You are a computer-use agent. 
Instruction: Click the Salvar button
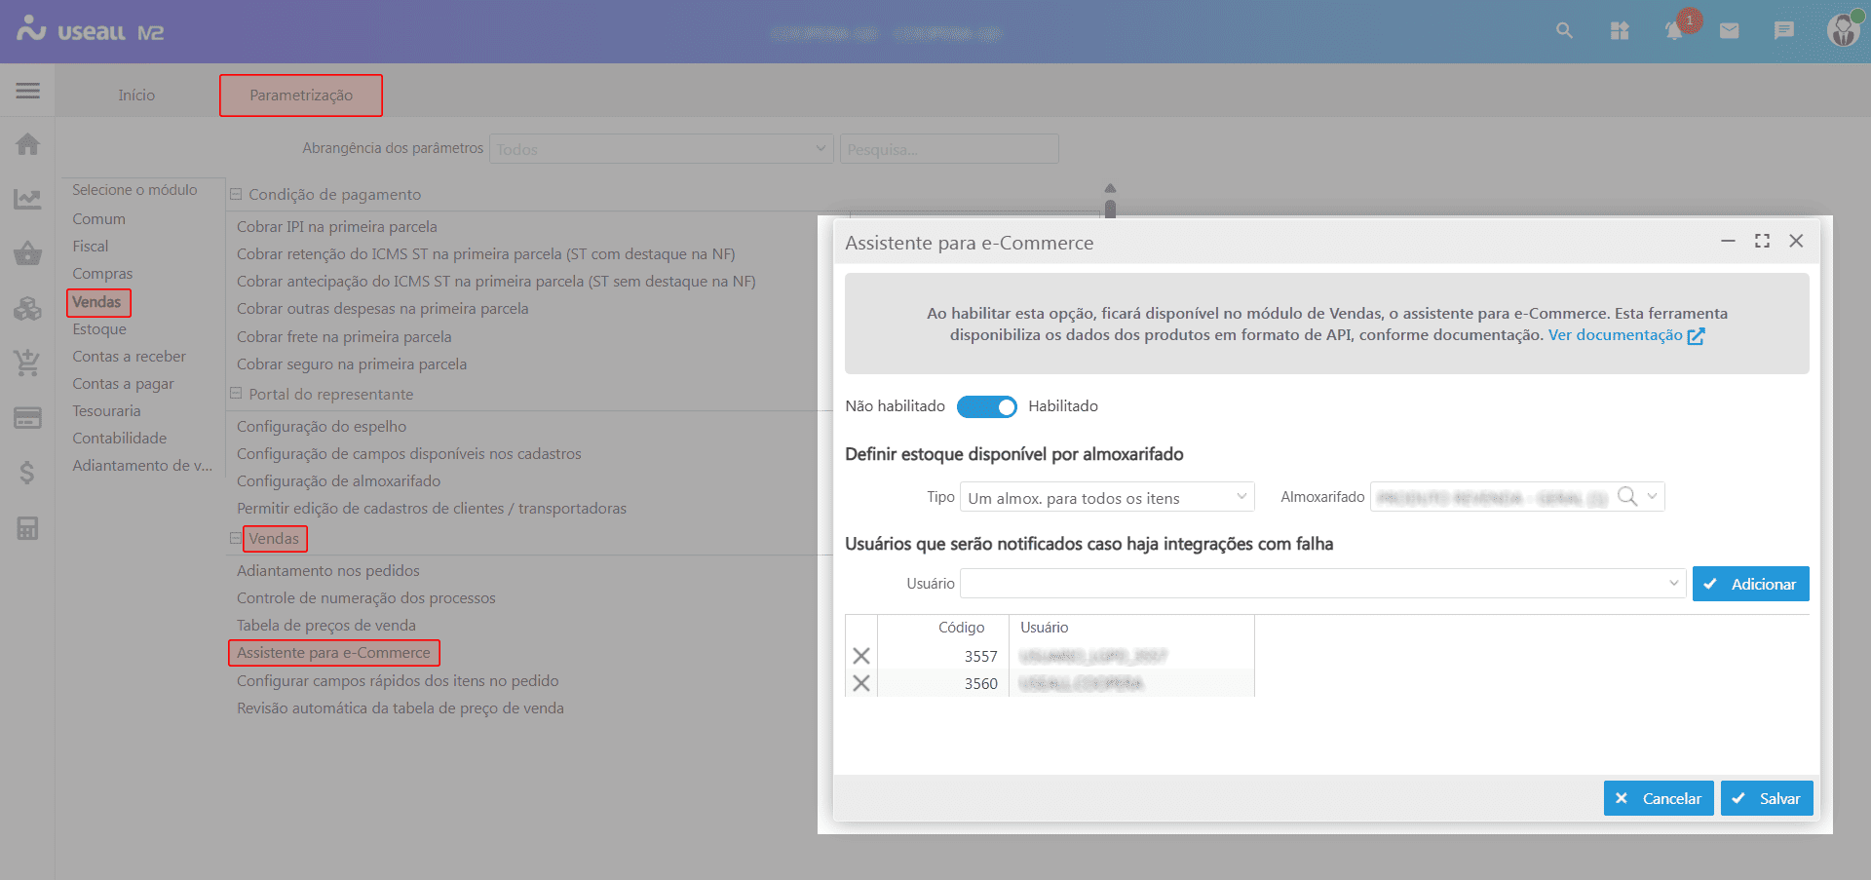pos(1767,798)
